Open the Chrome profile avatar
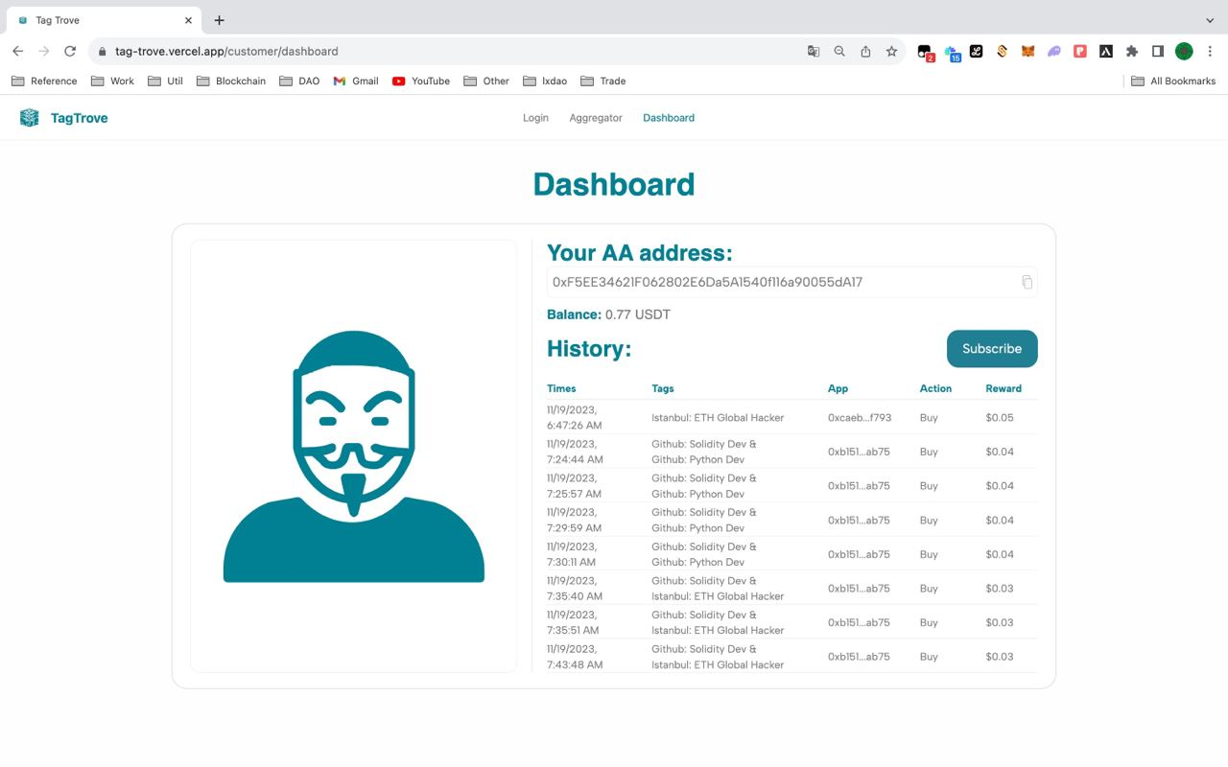1228x767 pixels. pos(1183,51)
